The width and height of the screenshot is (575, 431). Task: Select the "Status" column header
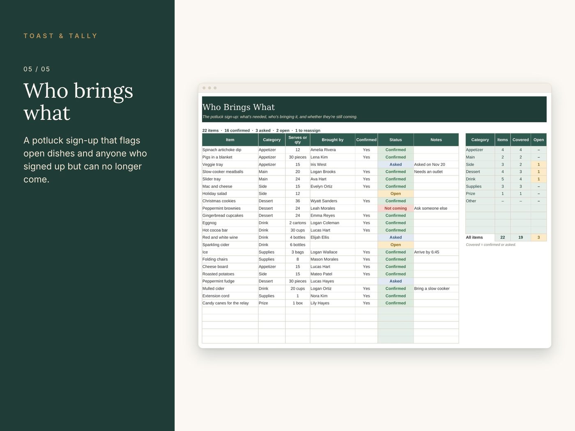click(x=396, y=140)
